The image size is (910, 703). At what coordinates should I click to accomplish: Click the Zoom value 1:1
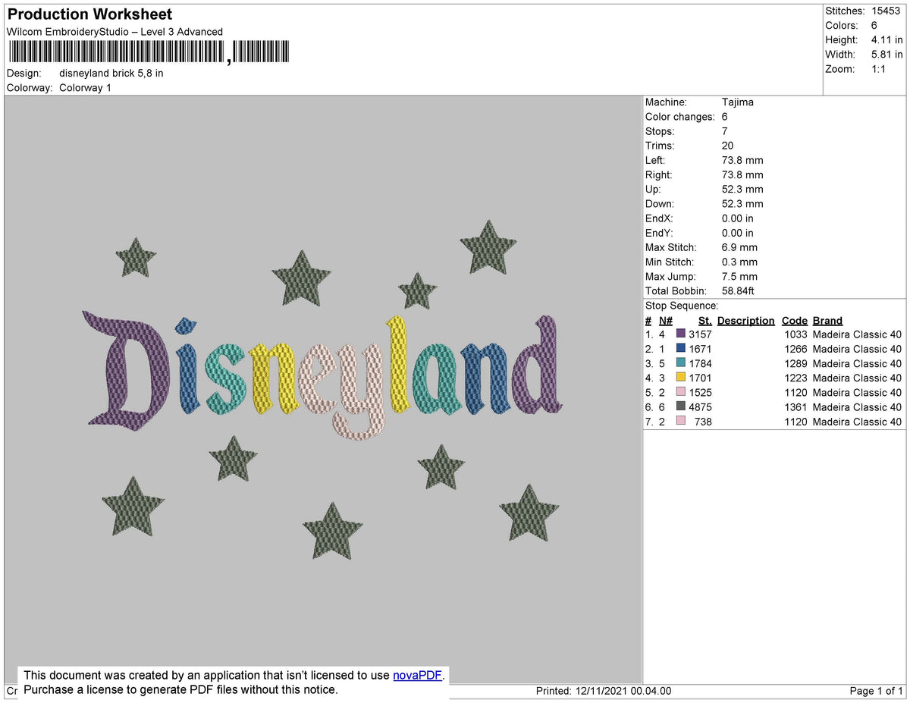[878, 68]
